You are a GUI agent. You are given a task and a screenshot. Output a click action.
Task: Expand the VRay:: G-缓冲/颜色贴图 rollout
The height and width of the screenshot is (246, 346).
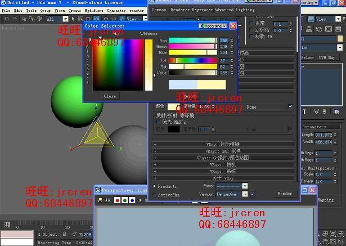point(223,158)
